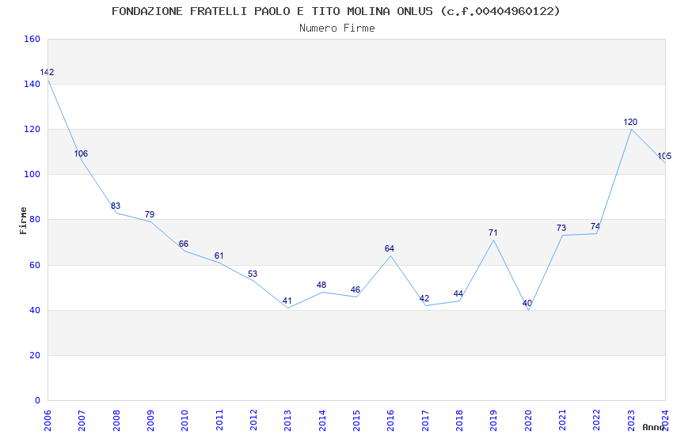The height and width of the screenshot is (435, 673).
Task: Click the x-axis year 2013
Action: pos(288,420)
